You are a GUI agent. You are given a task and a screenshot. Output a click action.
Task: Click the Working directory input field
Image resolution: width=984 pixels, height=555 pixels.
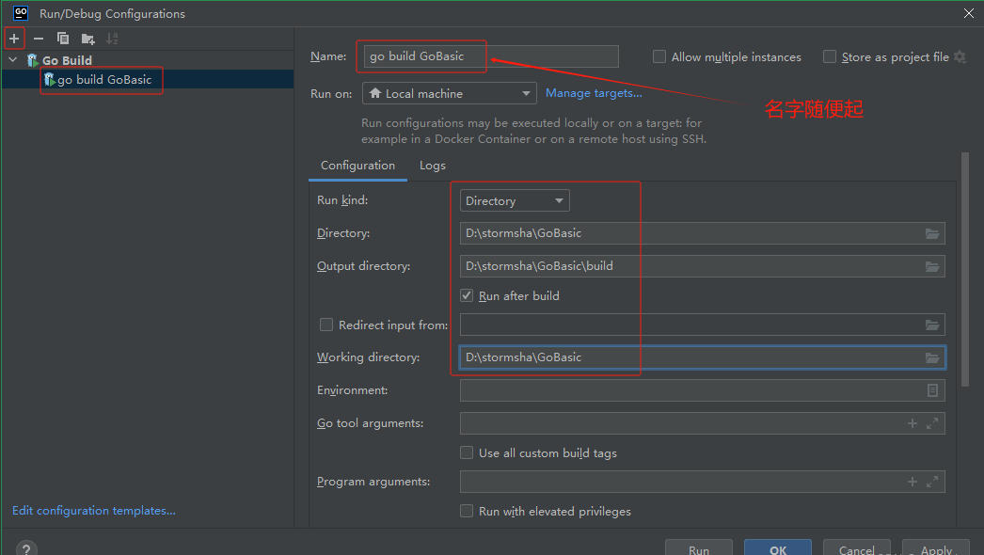point(687,357)
